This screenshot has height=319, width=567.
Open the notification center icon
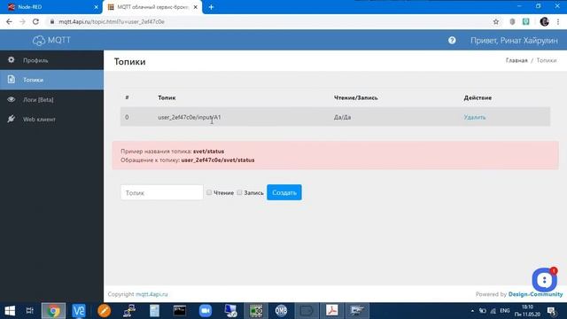pos(552,311)
